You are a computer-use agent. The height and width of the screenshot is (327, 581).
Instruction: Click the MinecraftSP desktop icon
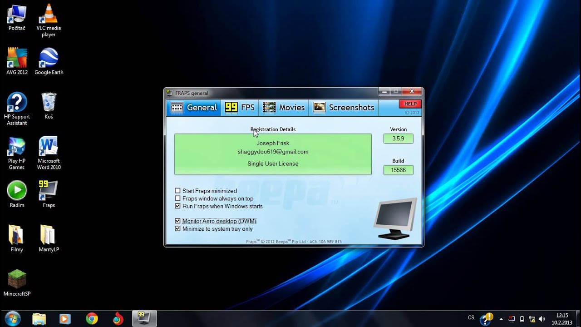(17, 283)
